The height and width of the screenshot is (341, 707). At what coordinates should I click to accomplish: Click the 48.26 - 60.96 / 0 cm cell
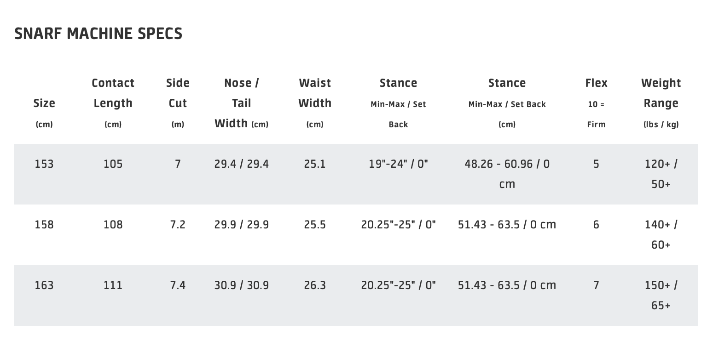(x=507, y=174)
